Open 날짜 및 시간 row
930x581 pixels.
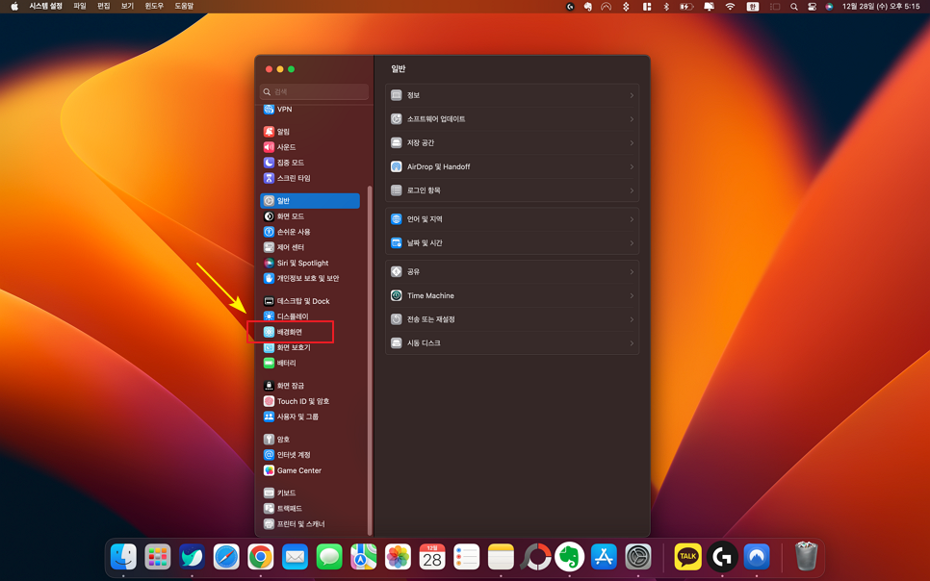[x=512, y=243]
